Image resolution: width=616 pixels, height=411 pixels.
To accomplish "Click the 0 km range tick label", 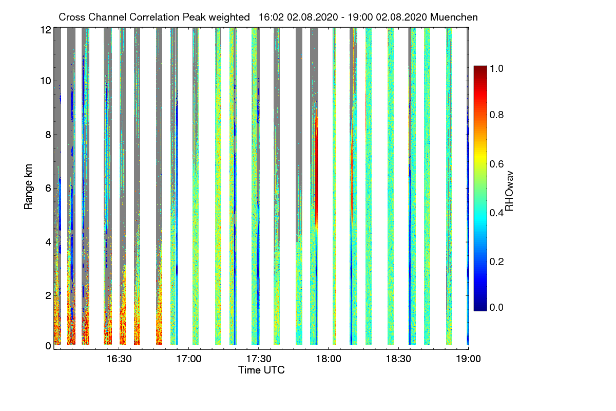I will coord(48,346).
